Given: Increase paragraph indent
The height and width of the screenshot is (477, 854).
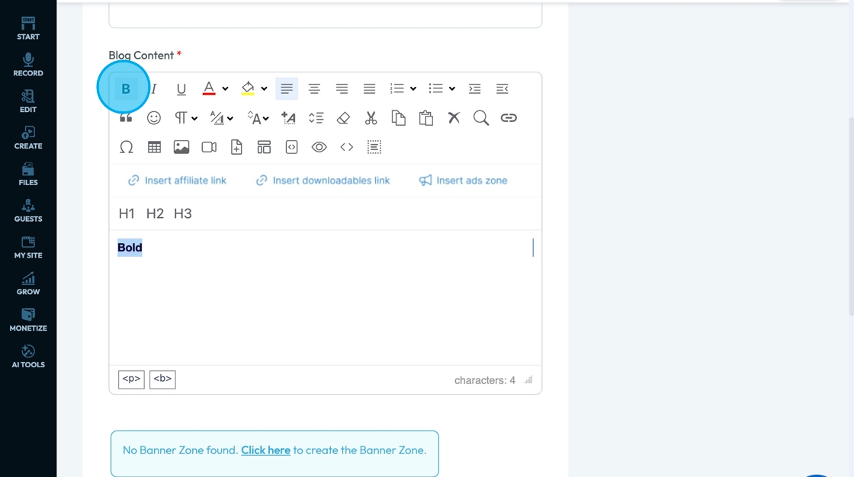Looking at the screenshot, I should (x=475, y=88).
